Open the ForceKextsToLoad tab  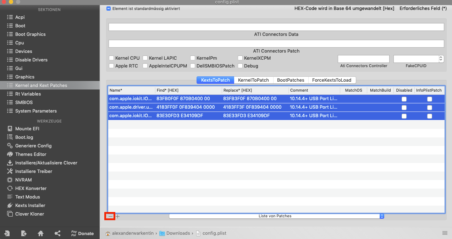coord(332,80)
